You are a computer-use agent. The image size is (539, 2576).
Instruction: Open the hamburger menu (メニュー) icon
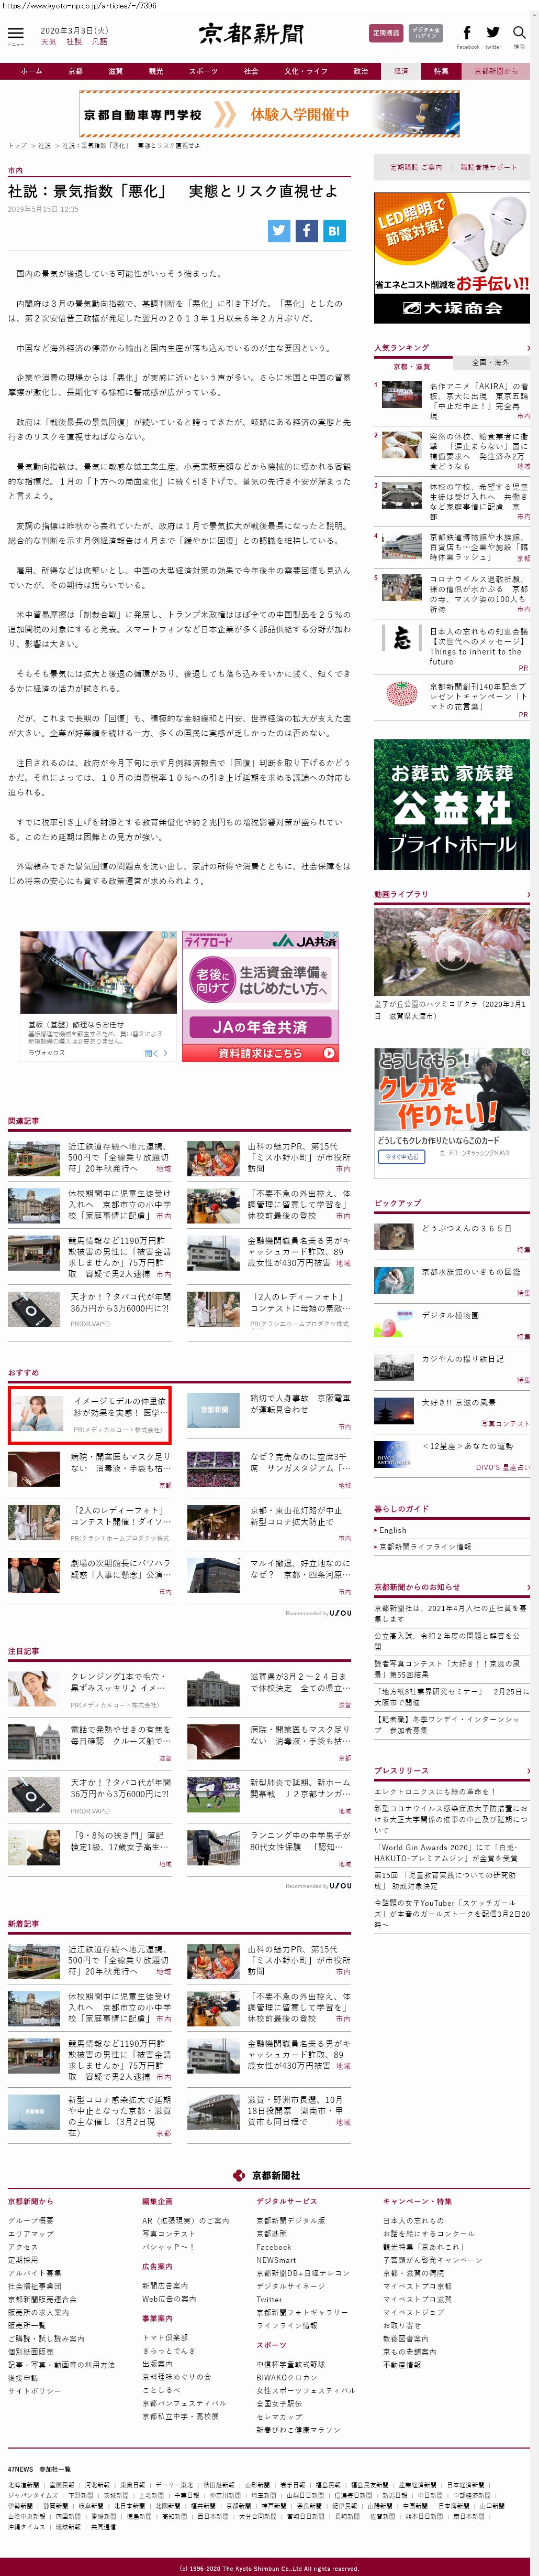coord(15,36)
